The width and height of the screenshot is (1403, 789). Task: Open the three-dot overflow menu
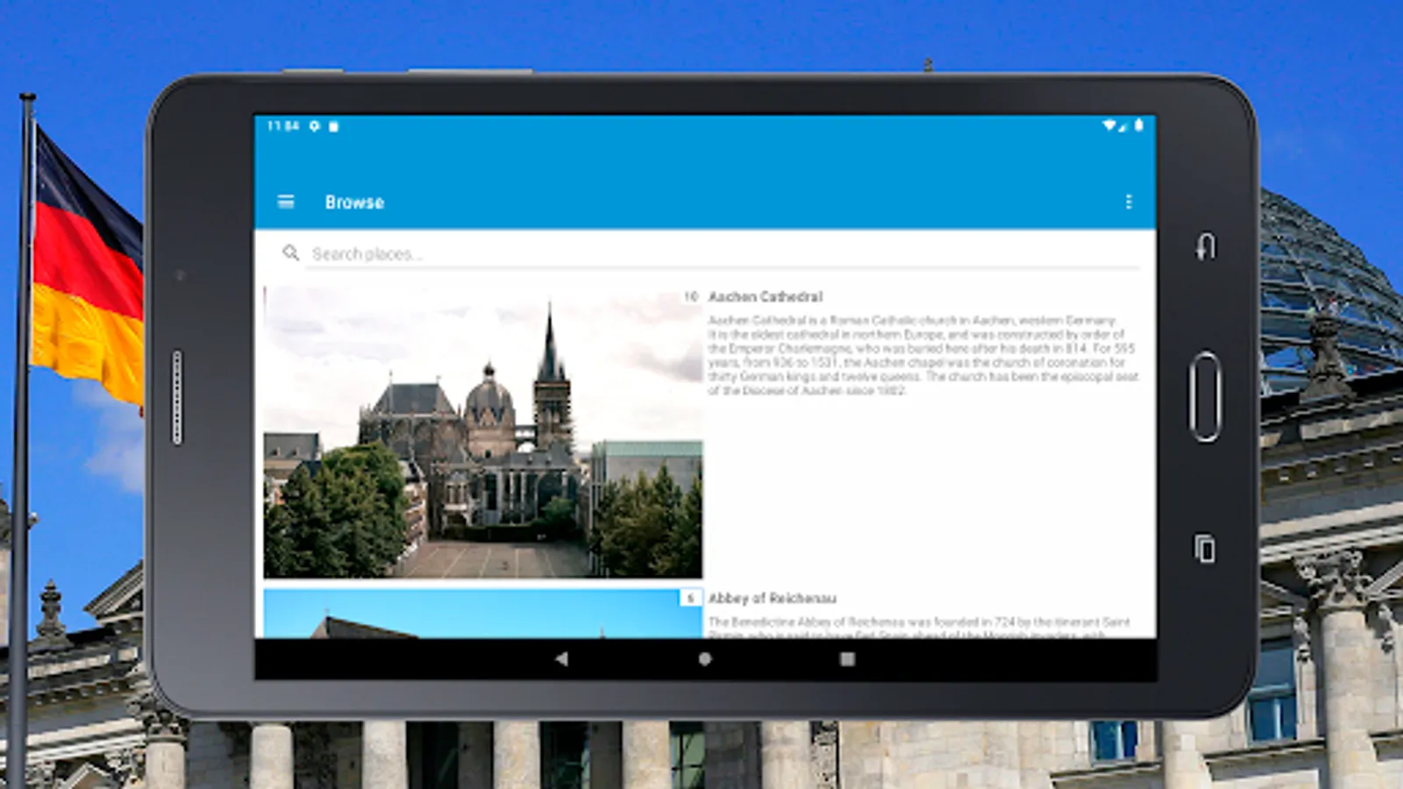coord(1129,202)
